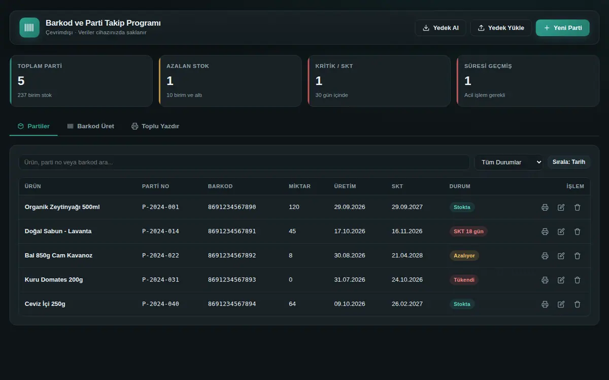
Task: Edit the Kuru Domates 200g batch
Action: coord(561,280)
